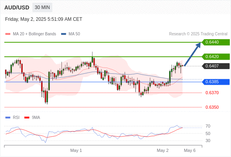Screen dimensions: 231x157
Task: Click the black 0.6407 current price tag
Action: pos(216,66)
